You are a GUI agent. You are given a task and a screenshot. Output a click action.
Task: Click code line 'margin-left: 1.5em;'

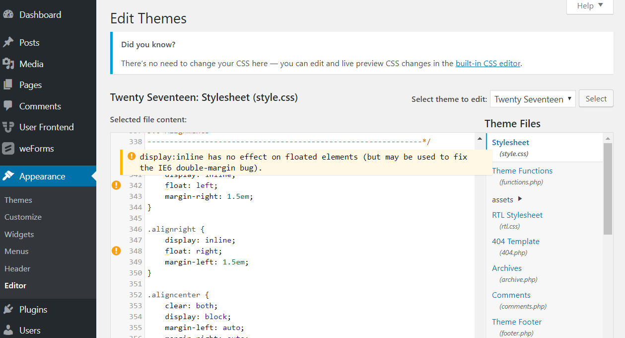click(207, 262)
